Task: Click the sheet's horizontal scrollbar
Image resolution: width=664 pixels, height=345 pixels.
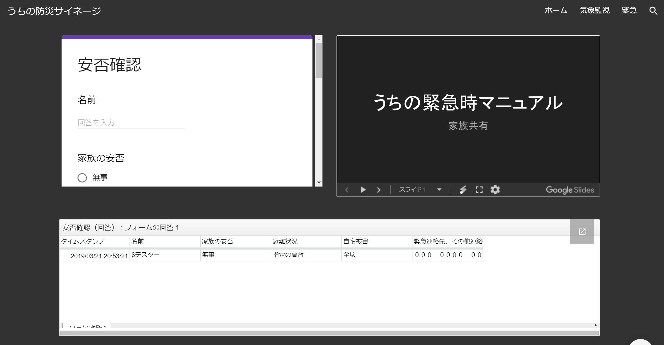Action: point(329,333)
